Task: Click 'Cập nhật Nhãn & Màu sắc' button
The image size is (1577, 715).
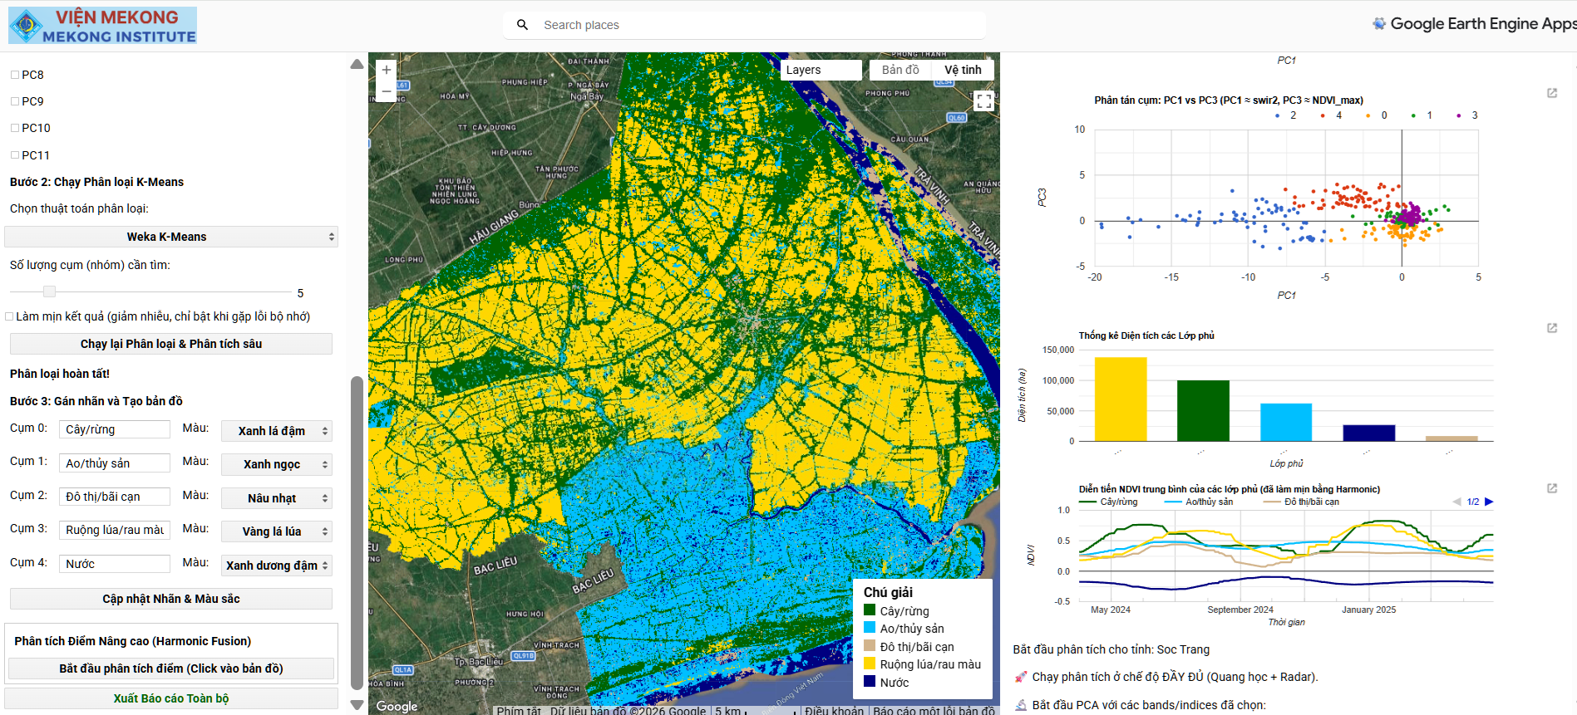Action: pos(171,599)
